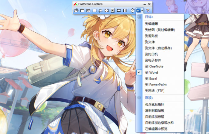Click the stopwatch delay capture icon
Screen dimensions: 209x134
[x=132, y=10]
